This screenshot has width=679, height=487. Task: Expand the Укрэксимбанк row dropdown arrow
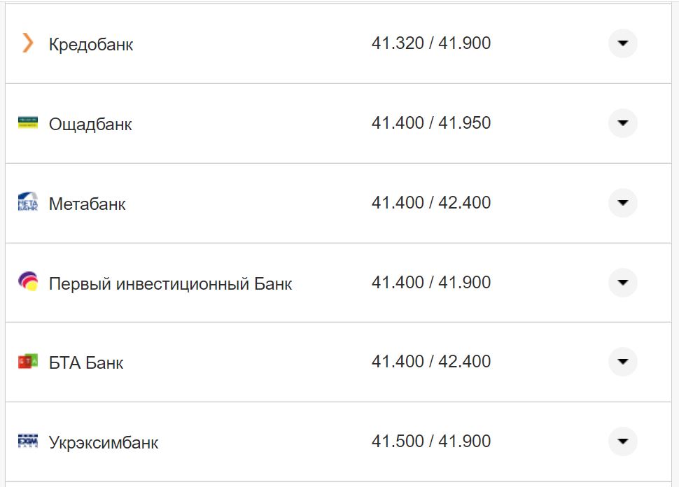coord(622,442)
